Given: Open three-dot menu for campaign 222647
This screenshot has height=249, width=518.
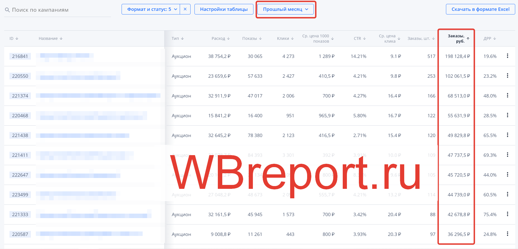Looking at the screenshot, I should tap(507, 175).
